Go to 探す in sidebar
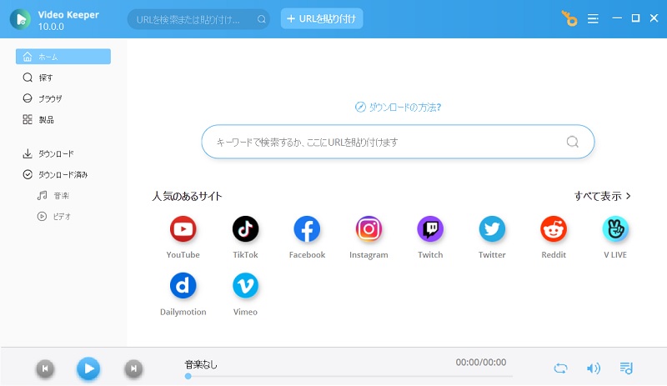 coord(46,78)
